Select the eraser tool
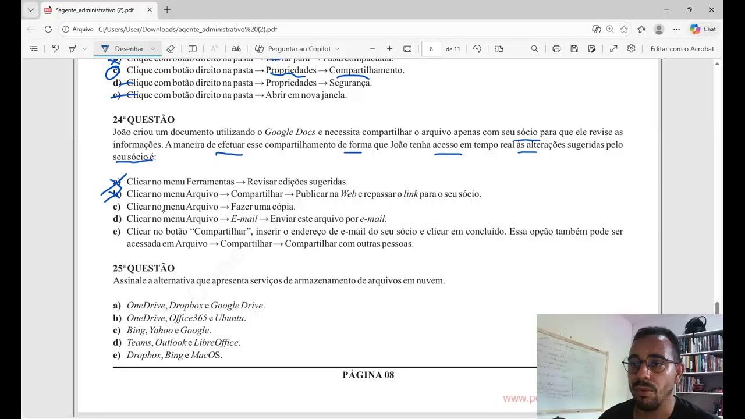Viewport: 745px width, 419px height. pyautogui.click(x=171, y=49)
